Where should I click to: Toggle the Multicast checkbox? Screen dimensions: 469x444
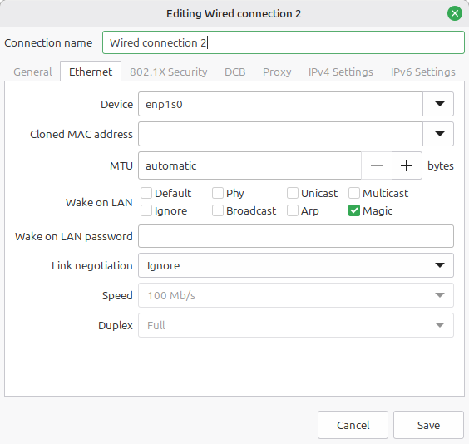(354, 193)
